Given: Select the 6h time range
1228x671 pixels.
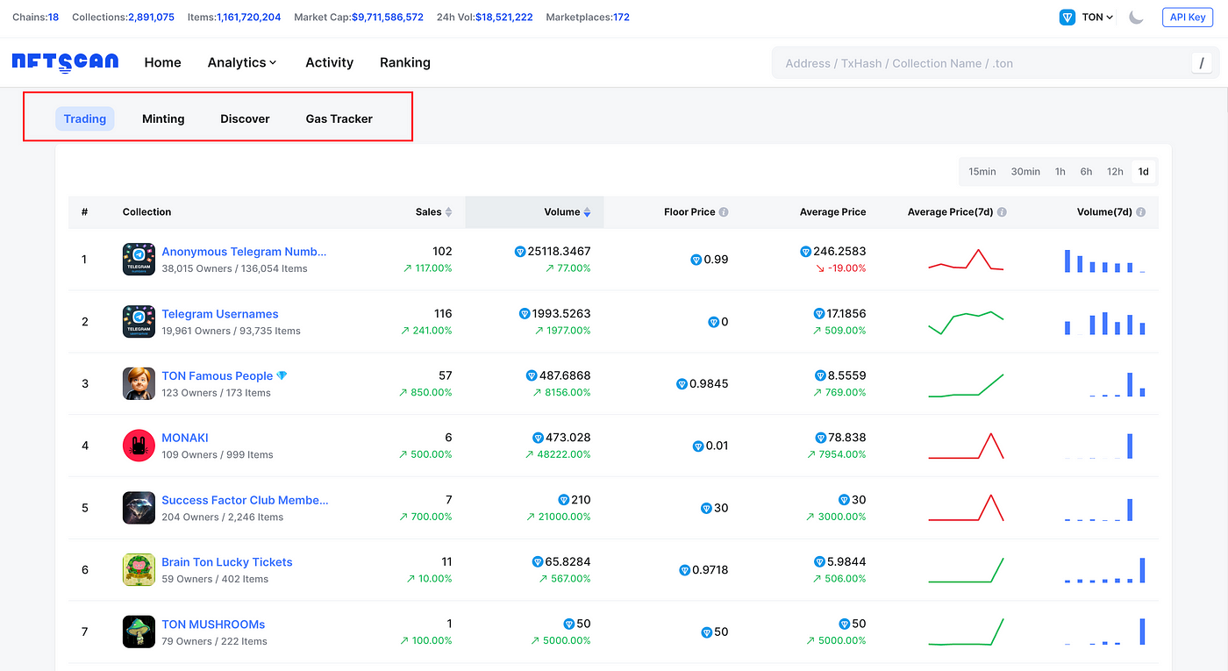Looking at the screenshot, I should click(1086, 172).
